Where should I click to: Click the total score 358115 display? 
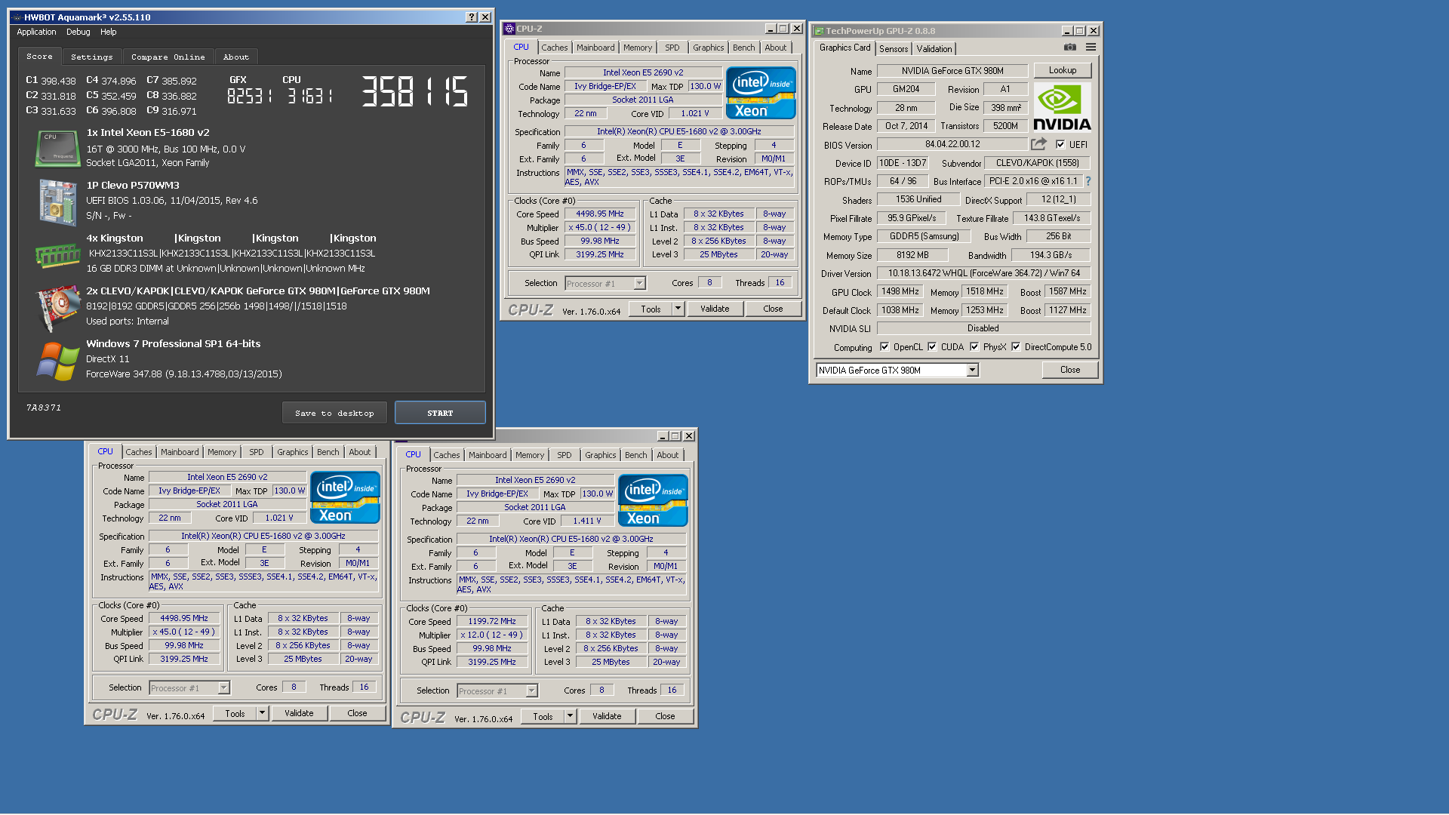pos(415,91)
